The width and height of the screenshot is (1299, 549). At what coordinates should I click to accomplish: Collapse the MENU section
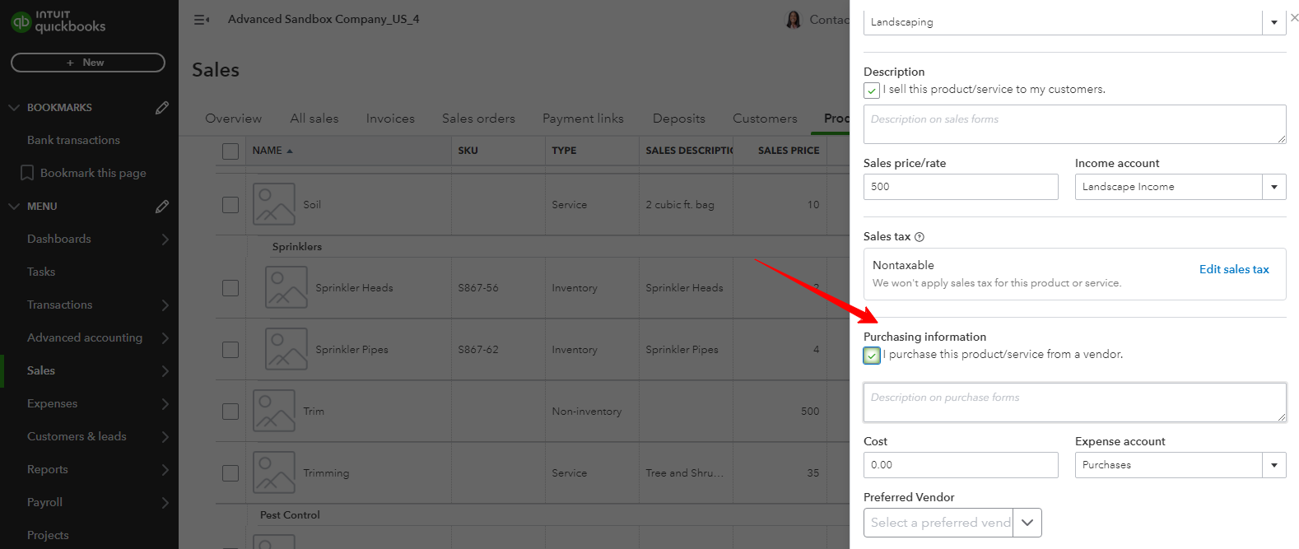(14, 207)
